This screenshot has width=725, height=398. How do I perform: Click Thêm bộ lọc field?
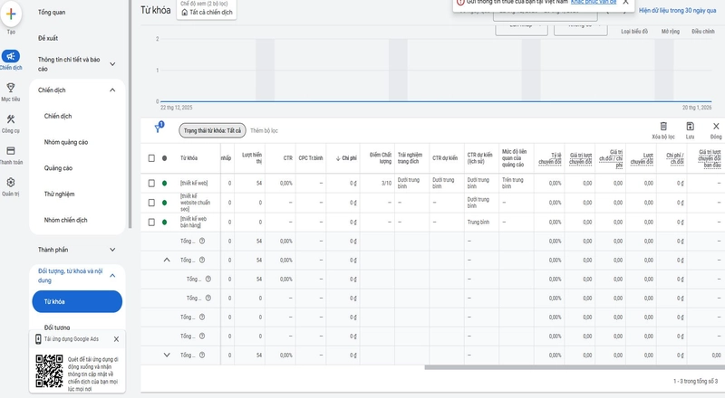[x=264, y=130]
